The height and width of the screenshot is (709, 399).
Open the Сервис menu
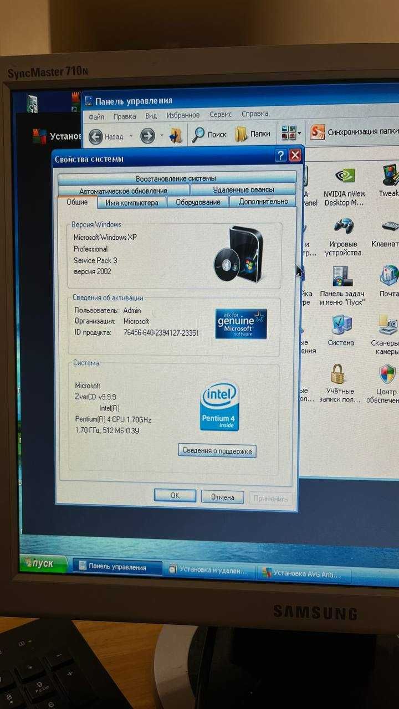221,114
